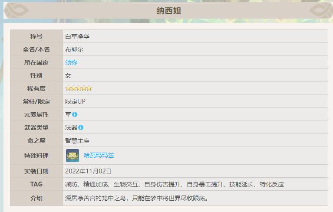Click the 常驻/限定 row label
Viewport: 333px width, 212px height.
click(x=36, y=101)
